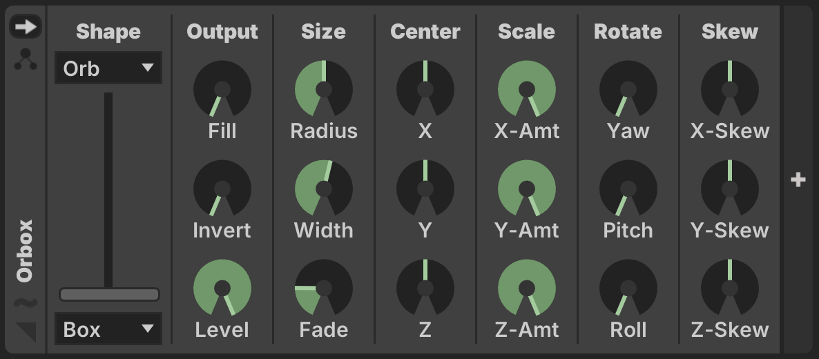Click the Fill knob under Output
The width and height of the screenshot is (819, 359).
(x=222, y=89)
